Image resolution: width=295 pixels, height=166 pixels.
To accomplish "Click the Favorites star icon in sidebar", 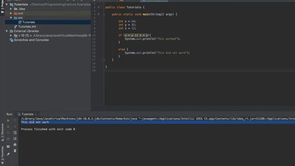I will click(x=2, y=163).
